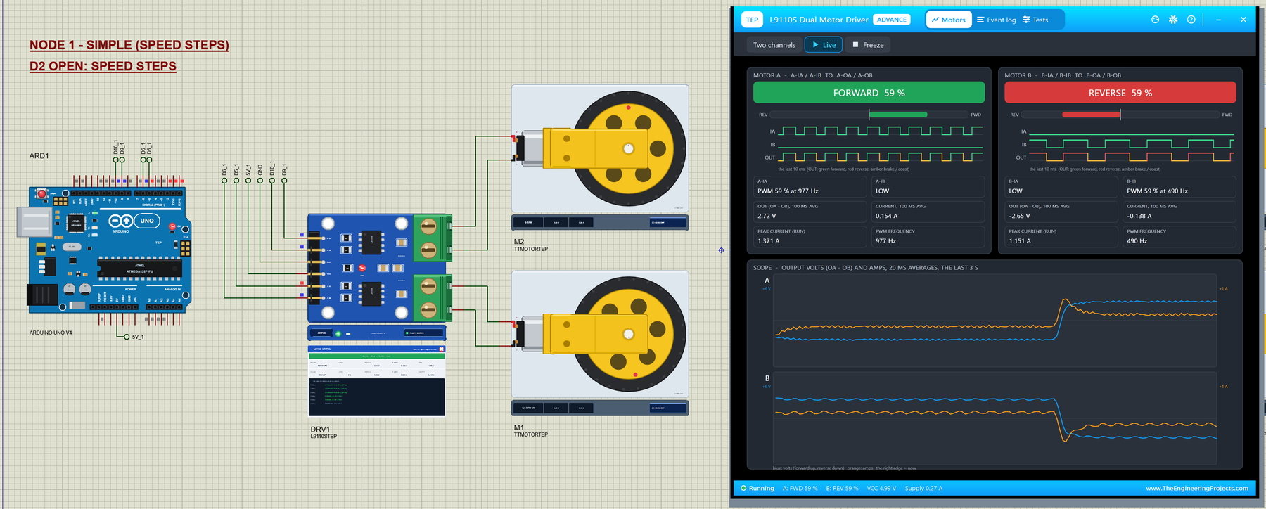
Task: Close the L9110S motor driver panel
Action: coord(1243,20)
